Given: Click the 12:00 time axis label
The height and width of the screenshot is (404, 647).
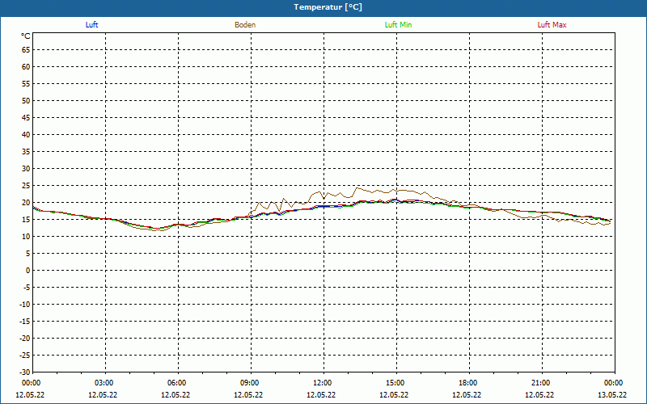Looking at the screenshot, I should tap(323, 383).
